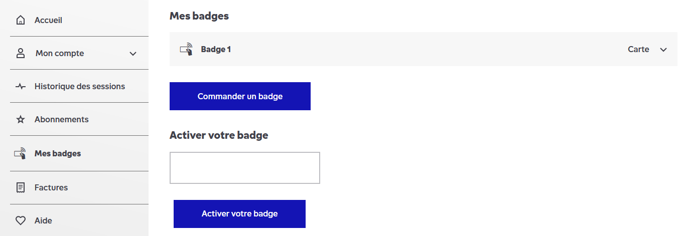Click the Aide heart icon
This screenshot has height=236, width=679.
[x=21, y=220]
